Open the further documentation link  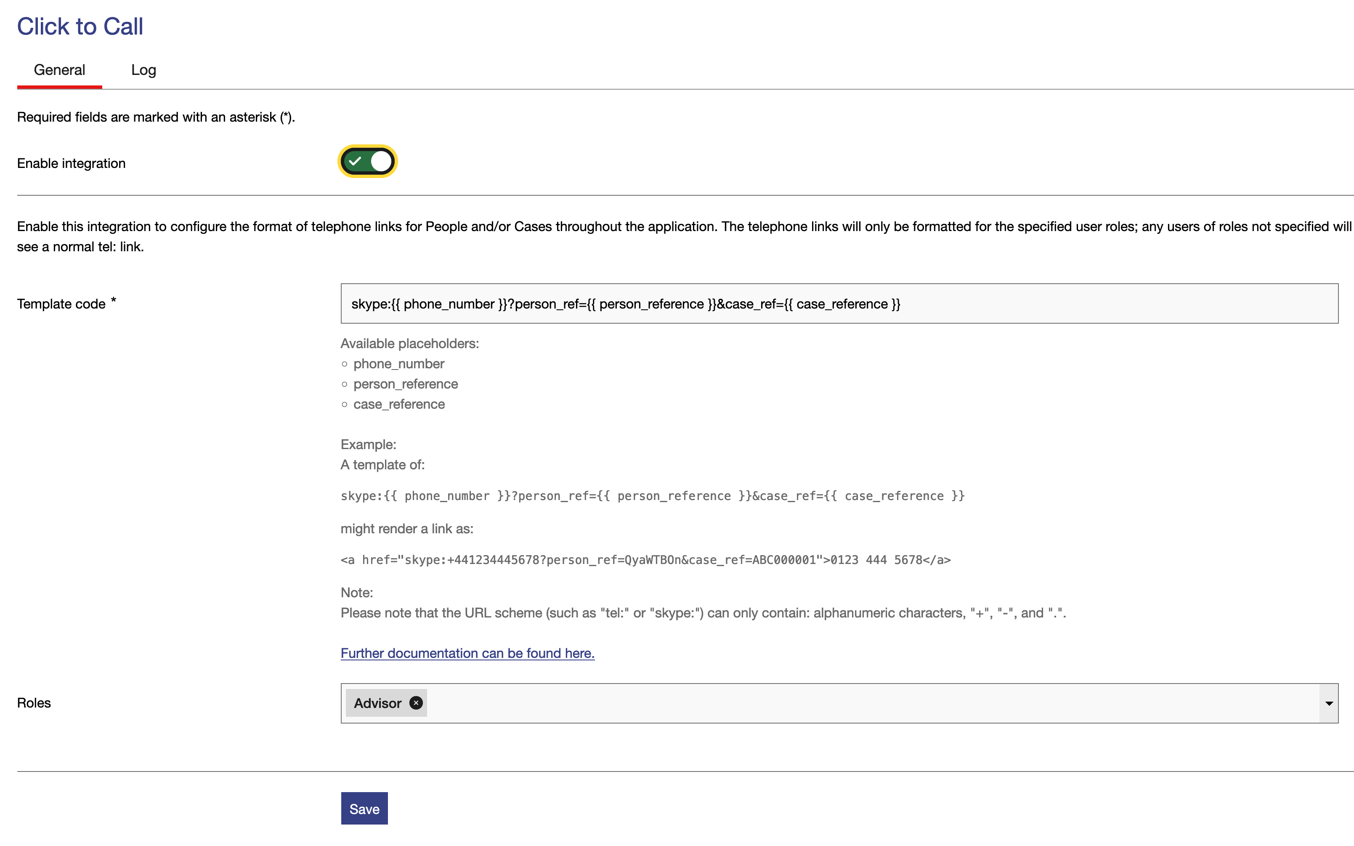tap(467, 653)
